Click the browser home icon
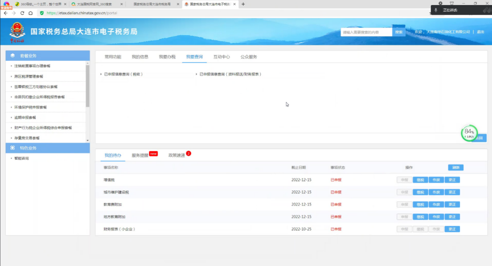 (31, 13)
